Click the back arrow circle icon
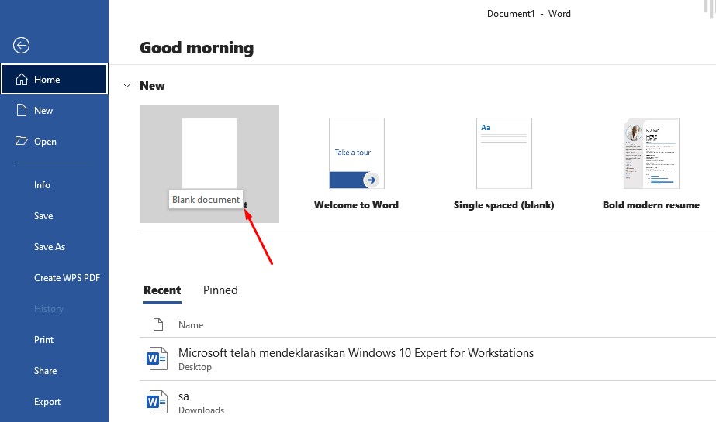716x422 pixels. pos(21,45)
